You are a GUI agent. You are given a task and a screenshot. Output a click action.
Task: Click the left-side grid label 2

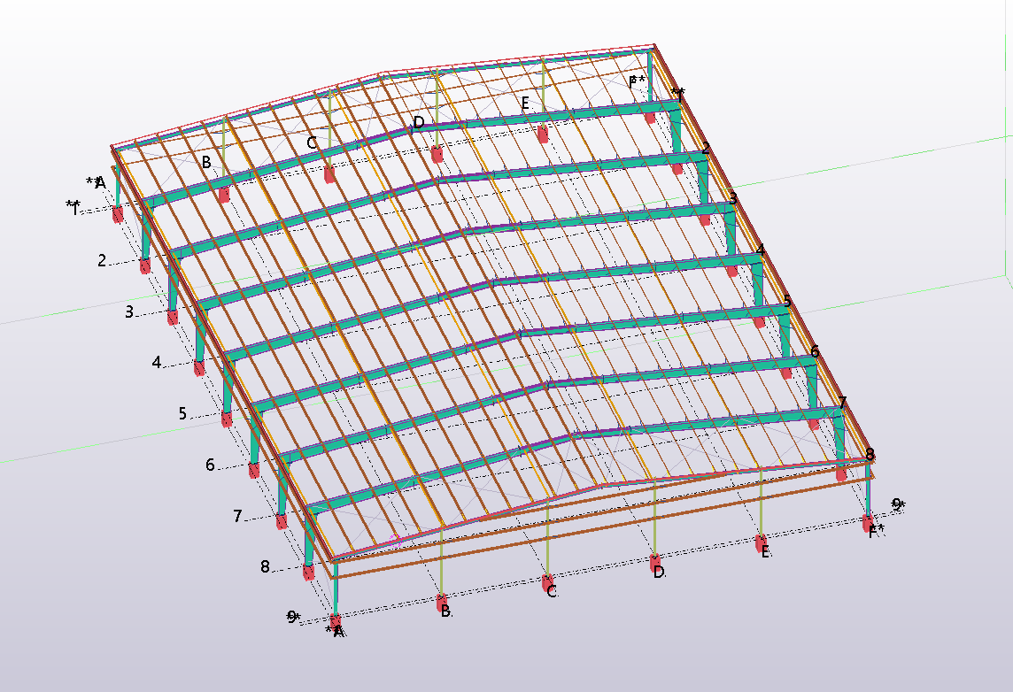(x=103, y=260)
